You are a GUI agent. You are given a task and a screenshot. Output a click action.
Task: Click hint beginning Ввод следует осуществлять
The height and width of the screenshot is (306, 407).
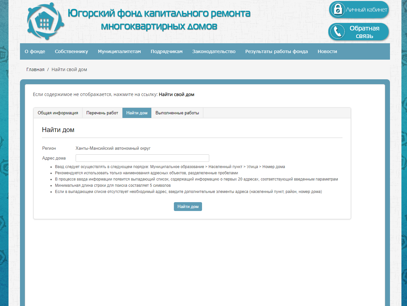[x=170, y=167]
